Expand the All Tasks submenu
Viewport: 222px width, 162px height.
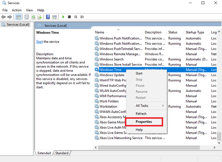tap(147, 106)
